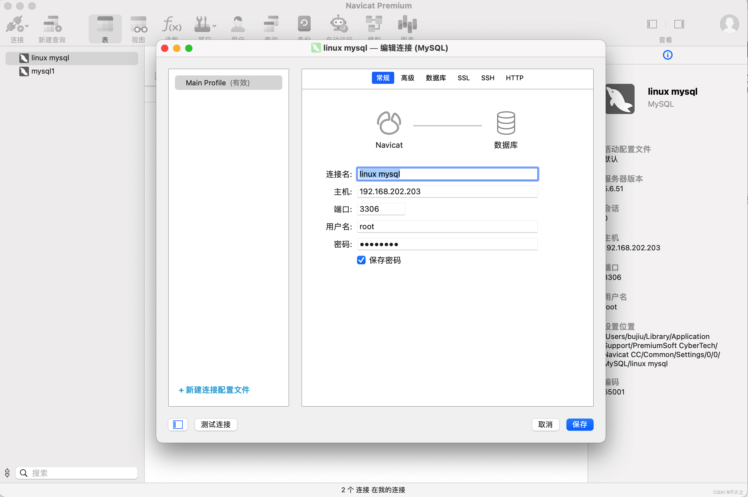Open the Backup toolbar icon
Screen dimensions: 748x497
304,24
